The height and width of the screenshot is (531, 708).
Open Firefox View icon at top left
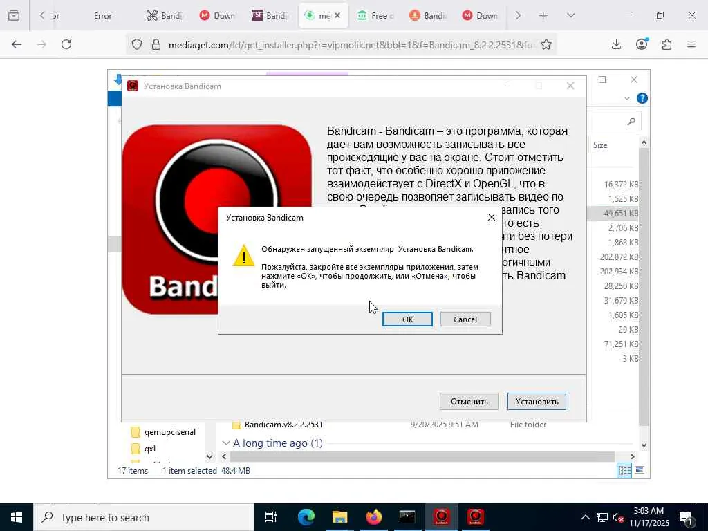click(14, 16)
